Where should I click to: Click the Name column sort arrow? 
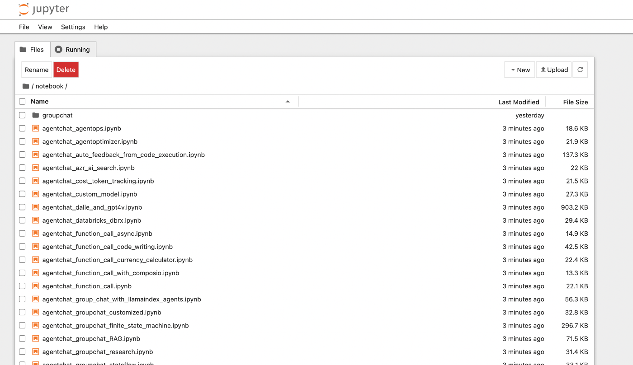pos(288,102)
